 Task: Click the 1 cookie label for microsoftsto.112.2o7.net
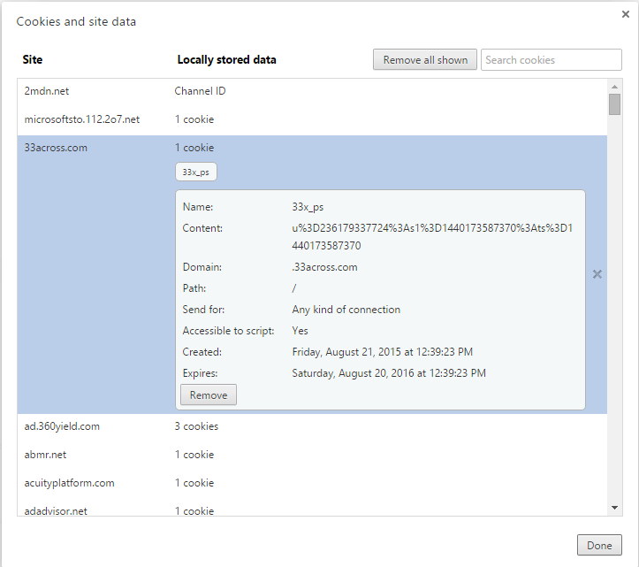pyautogui.click(x=194, y=119)
